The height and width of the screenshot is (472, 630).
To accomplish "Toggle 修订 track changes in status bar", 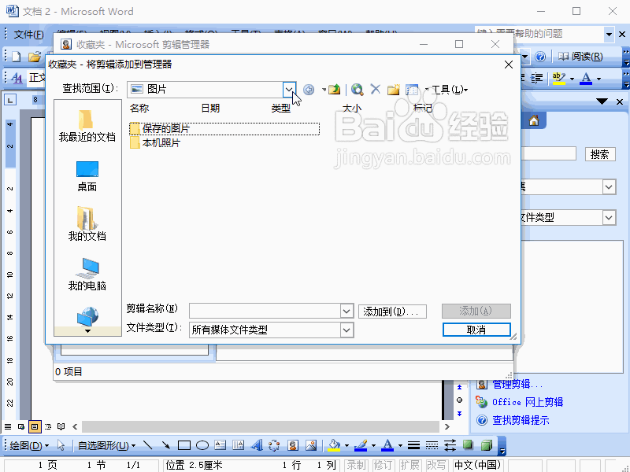I will 383,465.
